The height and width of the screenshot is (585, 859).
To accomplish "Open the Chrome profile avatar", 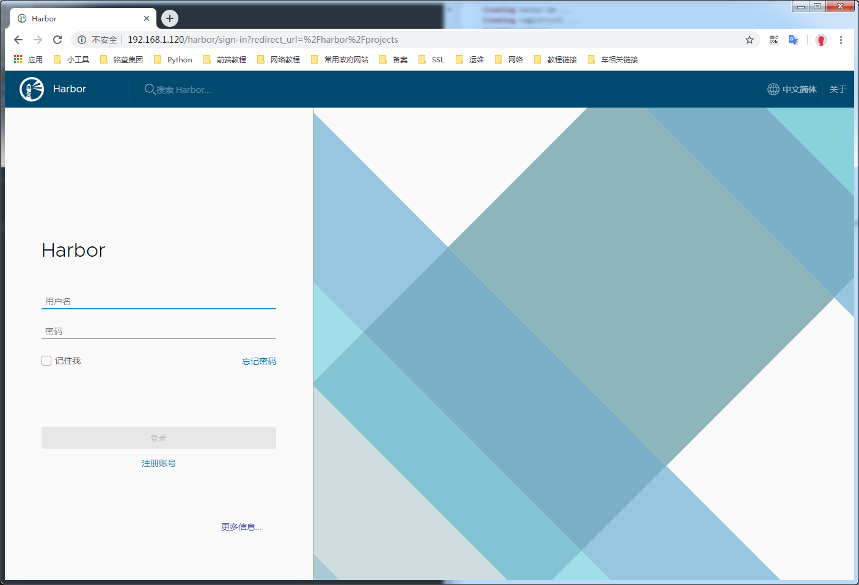I will (821, 40).
